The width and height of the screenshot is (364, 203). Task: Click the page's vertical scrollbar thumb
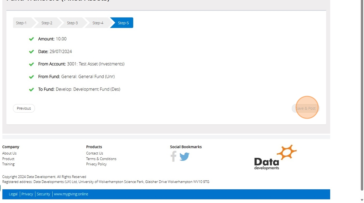(362, 95)
